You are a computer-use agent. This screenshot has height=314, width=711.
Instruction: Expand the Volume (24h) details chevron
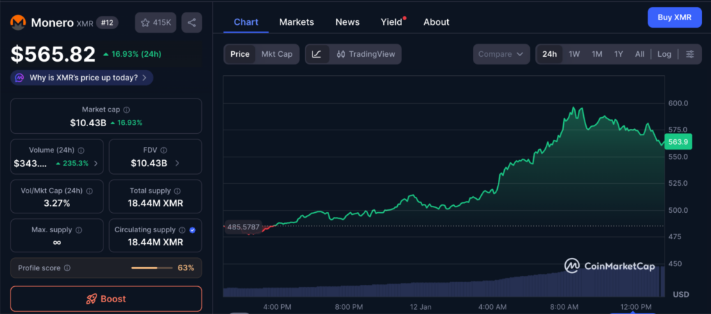point(95,164)
